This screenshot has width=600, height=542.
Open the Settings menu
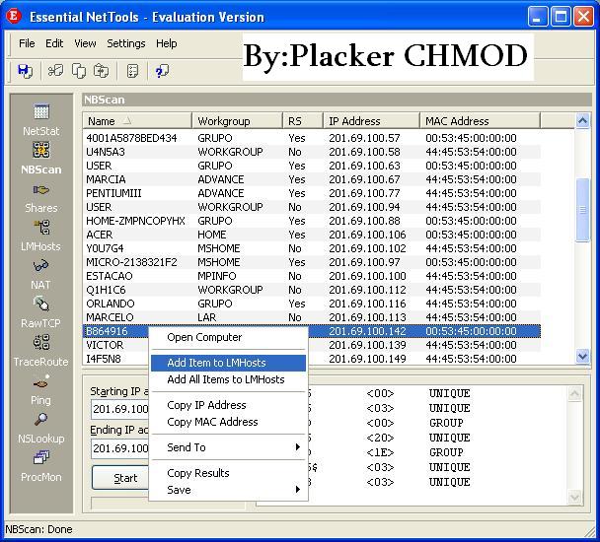click(126, 43)
